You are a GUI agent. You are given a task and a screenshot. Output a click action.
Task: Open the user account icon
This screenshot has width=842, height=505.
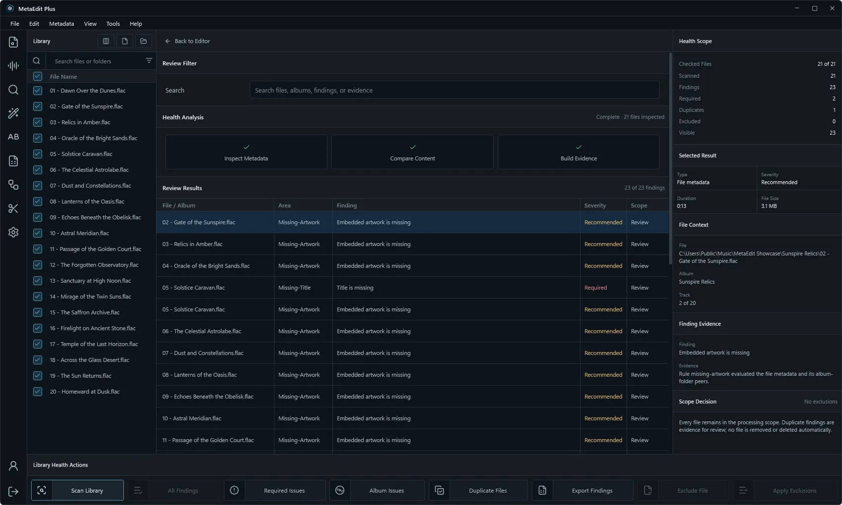click(13, 466)
